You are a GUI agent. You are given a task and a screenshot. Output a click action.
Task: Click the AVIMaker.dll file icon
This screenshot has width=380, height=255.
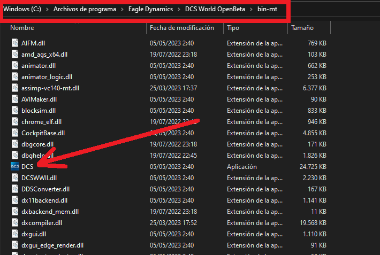[15, 99]
